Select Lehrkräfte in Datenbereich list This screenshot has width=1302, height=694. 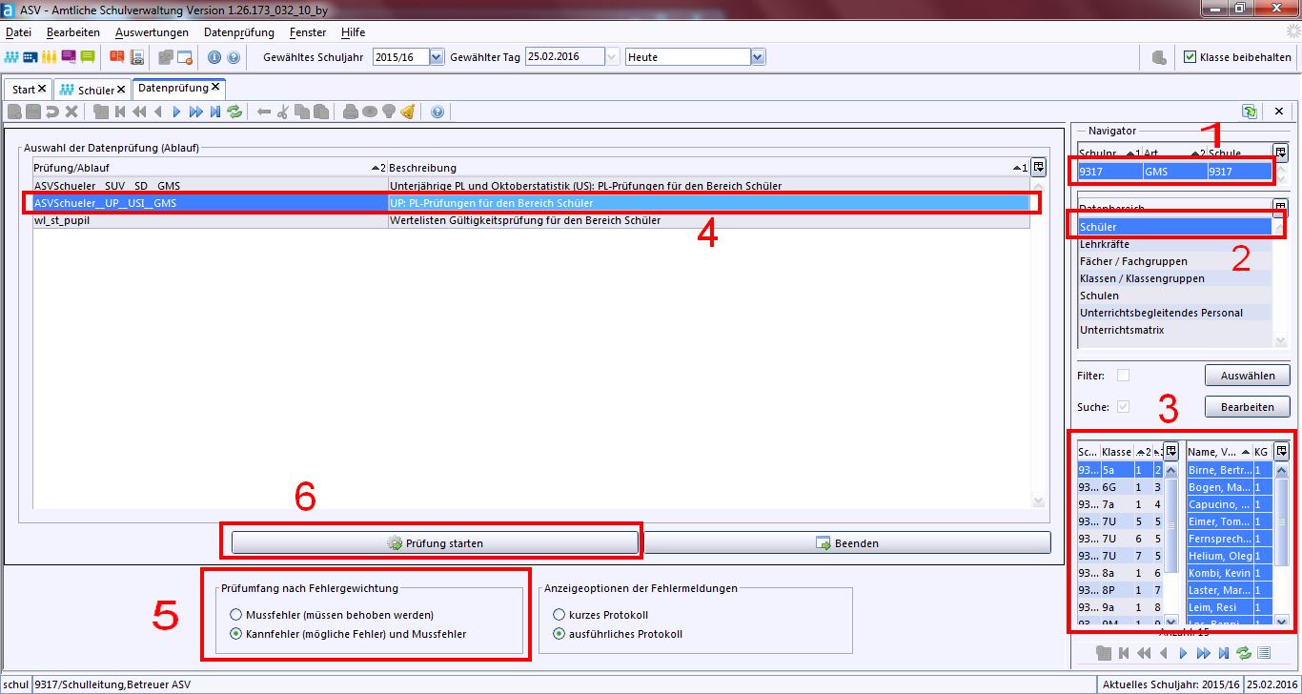(1175, 244)
